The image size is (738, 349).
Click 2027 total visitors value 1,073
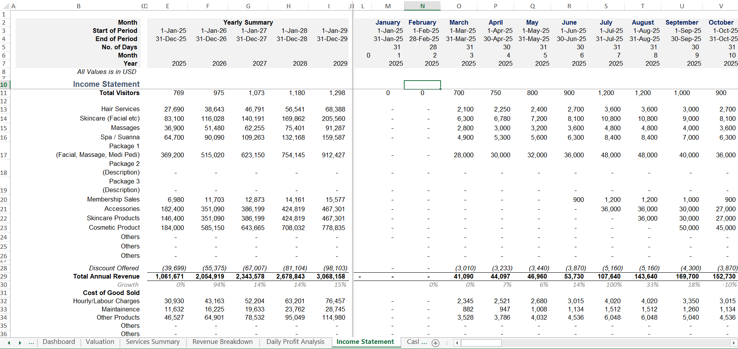pos(256,93)
